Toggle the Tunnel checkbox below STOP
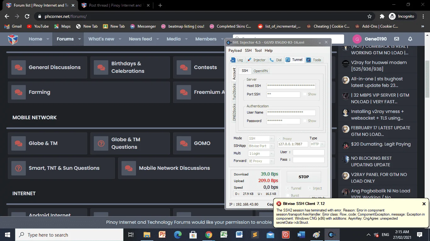The image size is (430, 241). [288, 188]
